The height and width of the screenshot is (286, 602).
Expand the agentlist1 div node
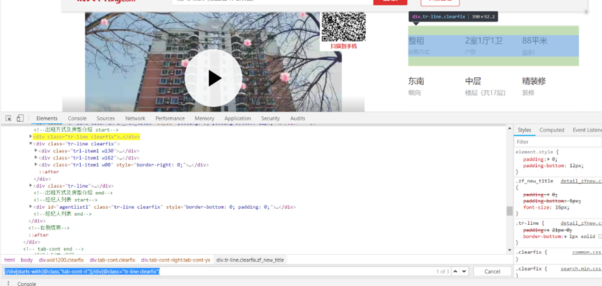tap(31, 207)
